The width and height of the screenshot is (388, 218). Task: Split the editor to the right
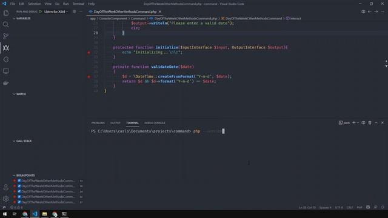pyautogui.click(x=363, y=12)
